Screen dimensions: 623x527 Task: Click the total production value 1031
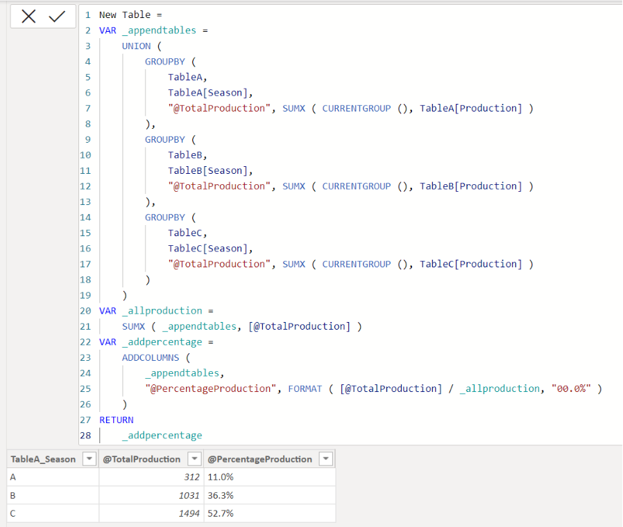pyautogui.click(x=151, y=495)
